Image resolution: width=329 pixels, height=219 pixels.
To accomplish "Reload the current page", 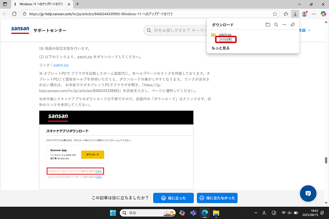I will pyautogui.click(x=14, y=14).
